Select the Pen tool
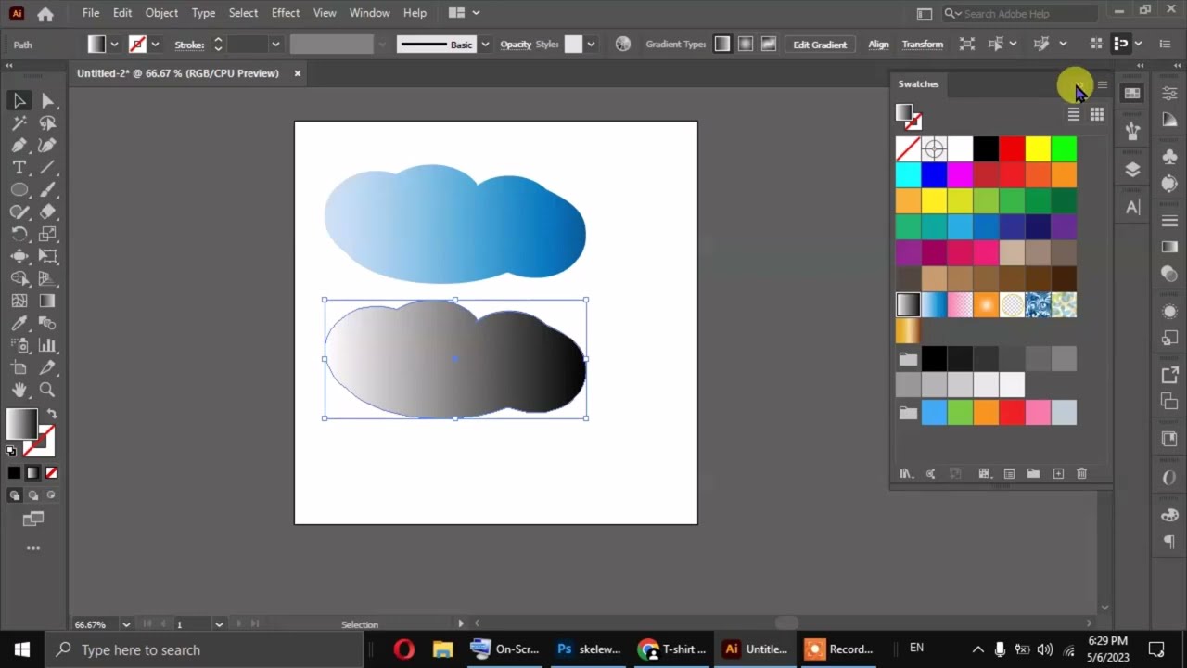The width and height of the screenshot is (1187, 668). [19, 145]
